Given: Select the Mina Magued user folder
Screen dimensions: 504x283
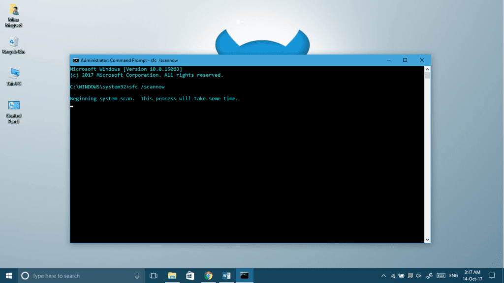Looking at the screenshot, I should point(14,15).
